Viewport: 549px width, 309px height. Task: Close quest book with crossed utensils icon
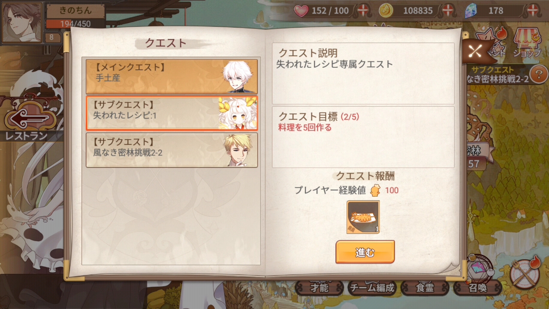pos(475,51)
